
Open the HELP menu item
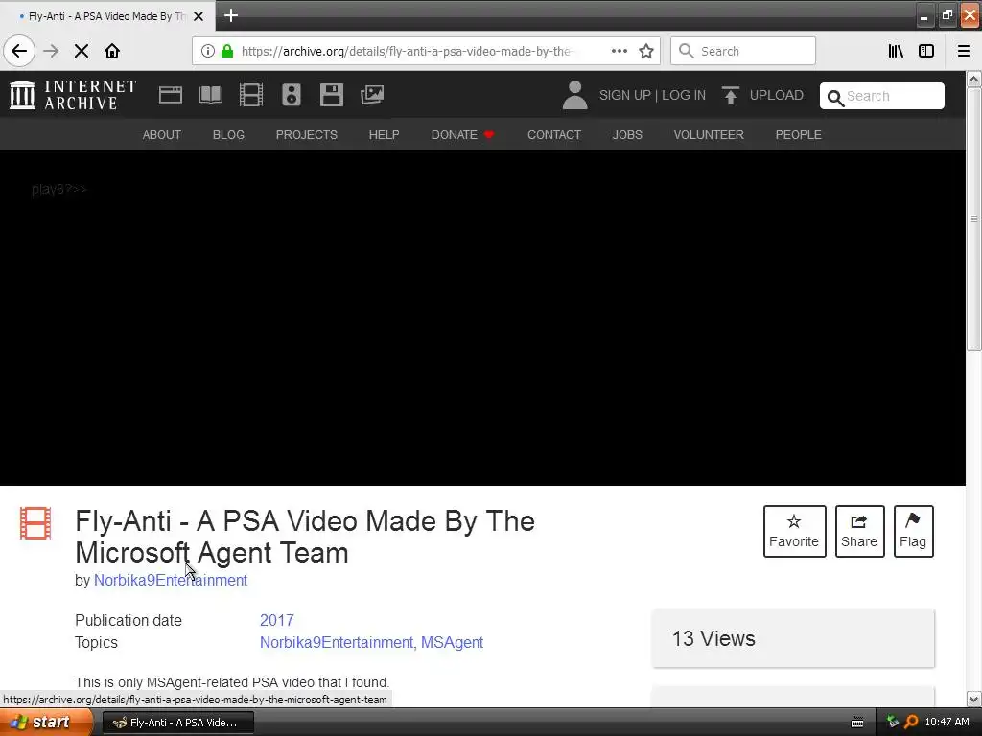pos(384,134)
